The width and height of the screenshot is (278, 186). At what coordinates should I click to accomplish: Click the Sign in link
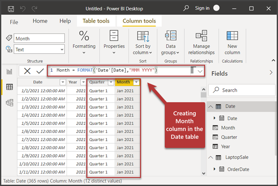202,8
